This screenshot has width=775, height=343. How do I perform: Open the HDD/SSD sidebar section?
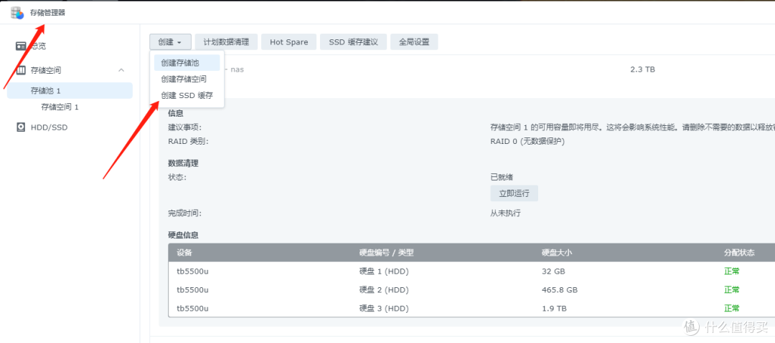pos(50,127)
